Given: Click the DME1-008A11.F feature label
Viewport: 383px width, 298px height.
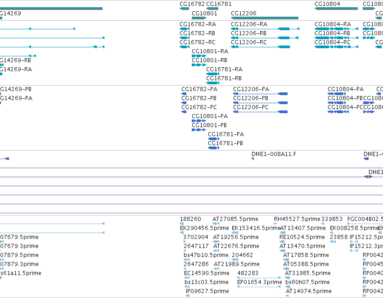Looking at the screenshot, I should click(274, 154).
